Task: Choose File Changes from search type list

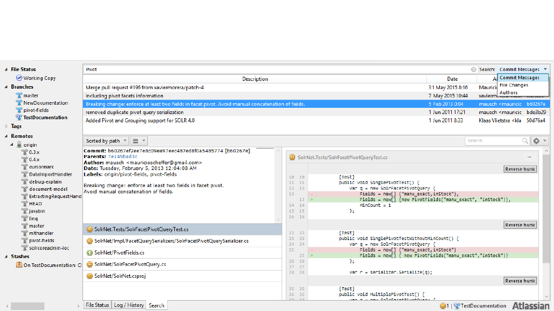Action: tap(514, 85)
